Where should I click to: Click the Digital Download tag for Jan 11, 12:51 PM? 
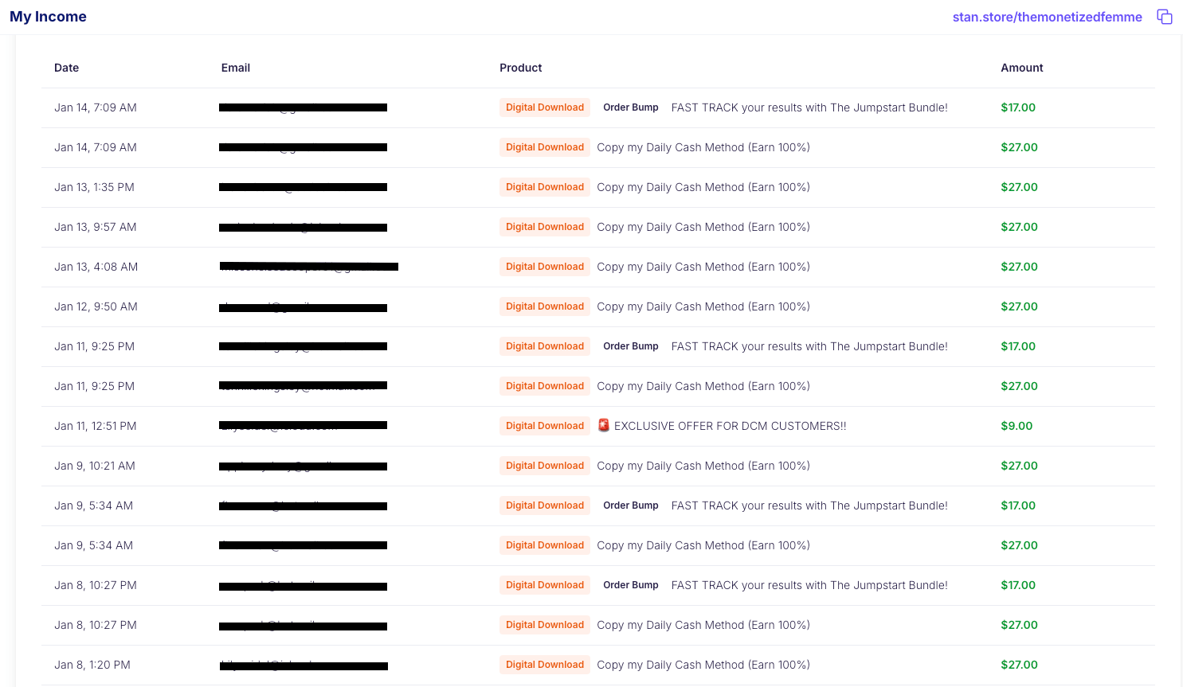(x=545, y=426)
